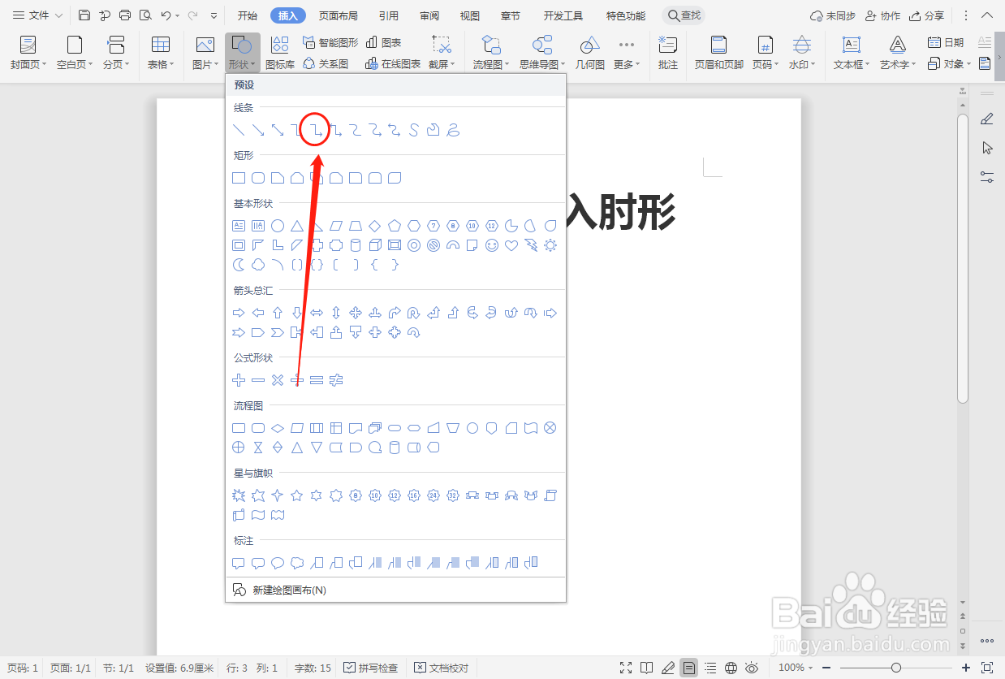Select the S-shaped curve line shape
The image size is (1005, 679).
(x=414, y=130)
